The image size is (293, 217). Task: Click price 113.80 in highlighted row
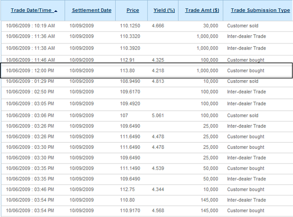click(x=127, y=71)
